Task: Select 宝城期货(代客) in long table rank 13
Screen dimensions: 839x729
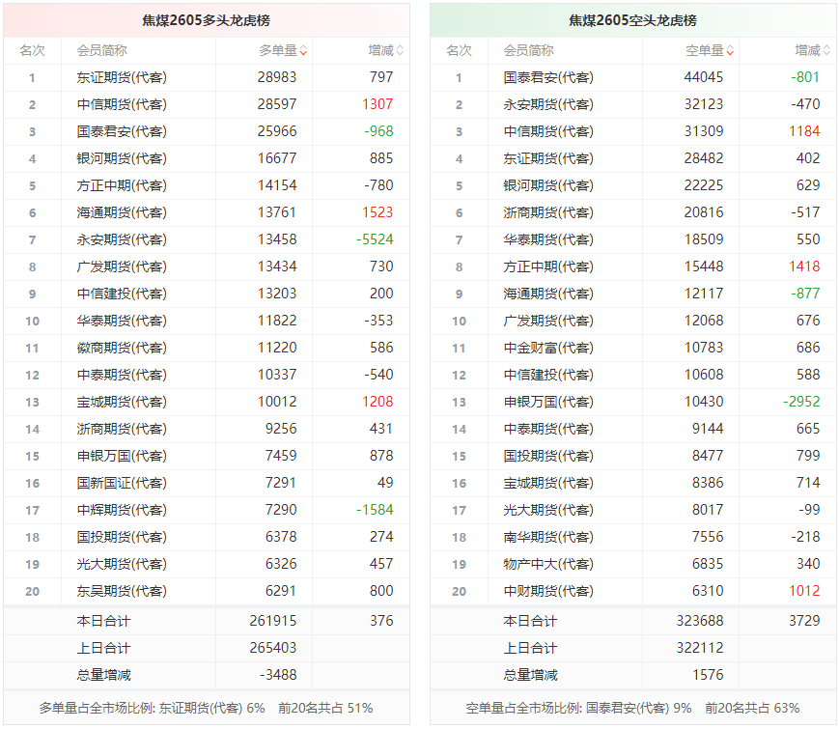Action: click(x=122, y=402)
